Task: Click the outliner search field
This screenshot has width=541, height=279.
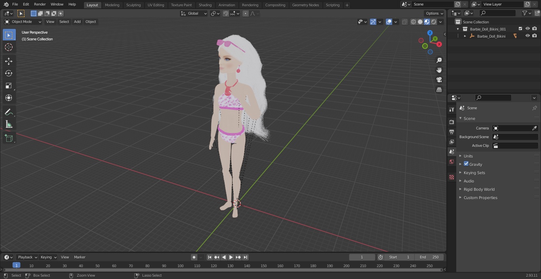Action: click(x=497, y=13)
